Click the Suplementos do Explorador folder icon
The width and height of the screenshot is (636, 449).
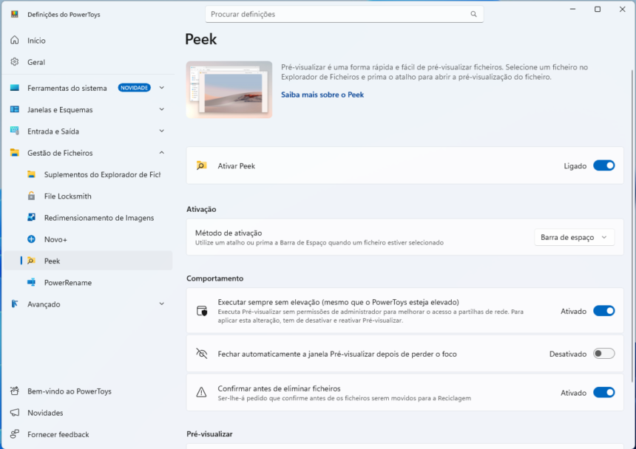tap(31, 175)
